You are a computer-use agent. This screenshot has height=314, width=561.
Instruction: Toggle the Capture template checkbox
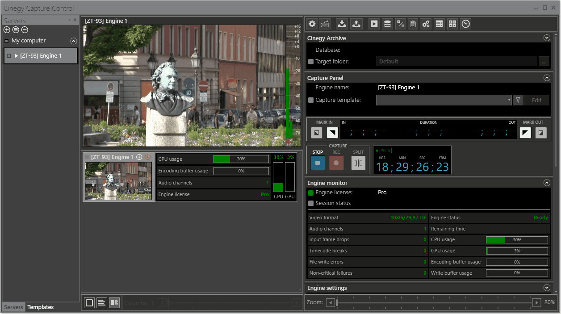click(x=311, y=100)
